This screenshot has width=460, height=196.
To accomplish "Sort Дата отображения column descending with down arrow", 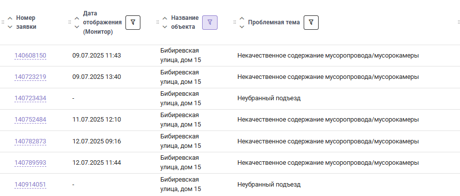I will click(x=77, y=27).
